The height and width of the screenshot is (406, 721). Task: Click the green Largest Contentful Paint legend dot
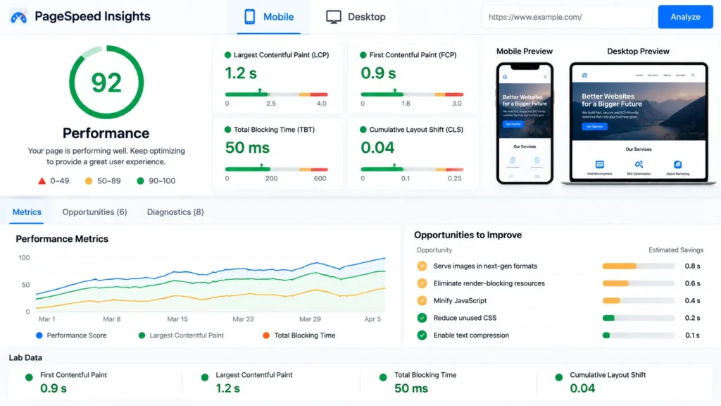(x=142, y=336)
